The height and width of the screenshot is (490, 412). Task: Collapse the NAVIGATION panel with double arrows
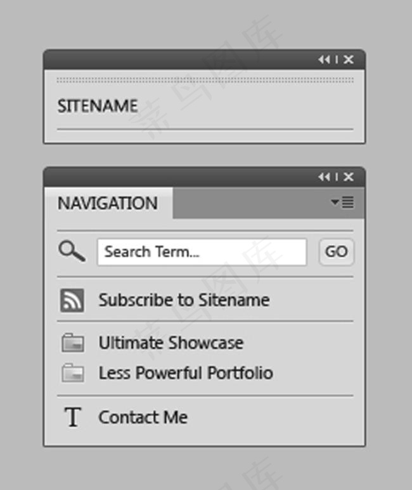(x=324, y=177)
